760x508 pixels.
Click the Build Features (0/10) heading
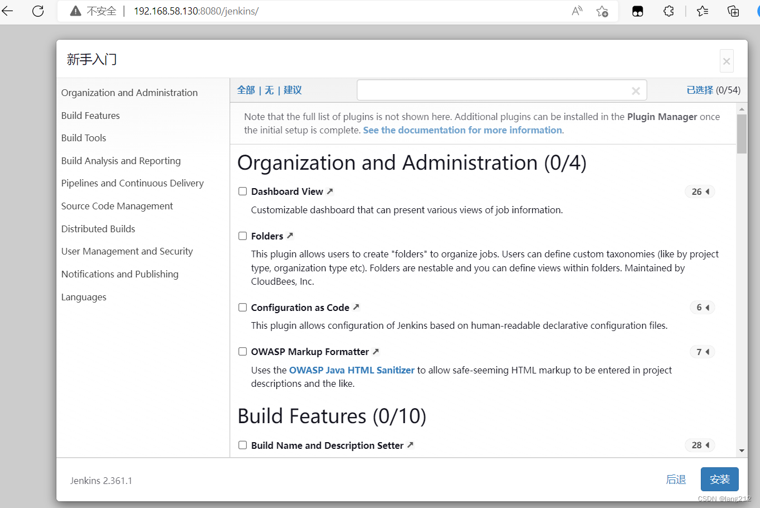332,416
